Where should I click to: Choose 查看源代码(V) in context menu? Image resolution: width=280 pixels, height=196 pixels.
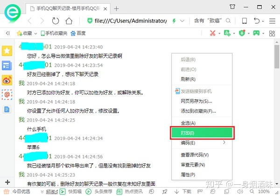pos(202,155)
